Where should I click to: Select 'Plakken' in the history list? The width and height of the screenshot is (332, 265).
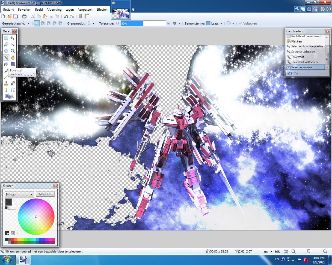click(x=306, y=41)
